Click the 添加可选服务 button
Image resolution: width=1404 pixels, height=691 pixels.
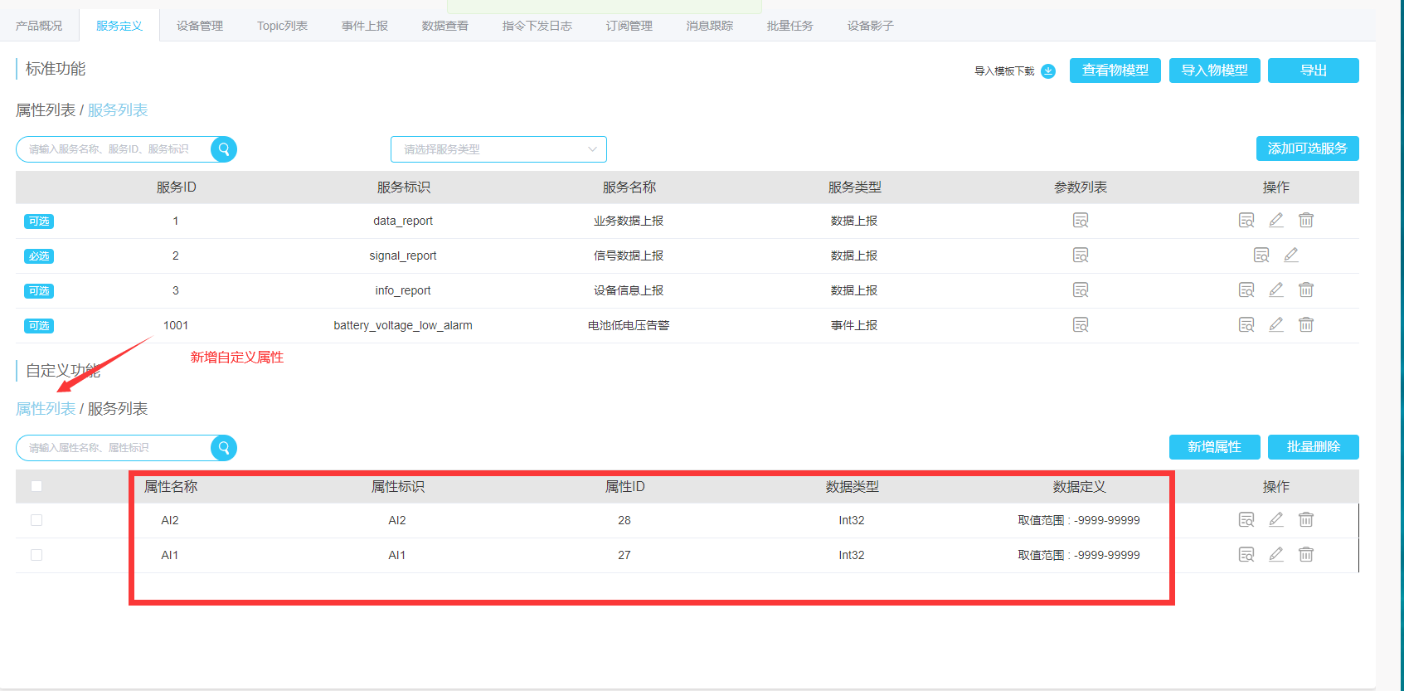pyautogui.click(x=1308, y=148)
